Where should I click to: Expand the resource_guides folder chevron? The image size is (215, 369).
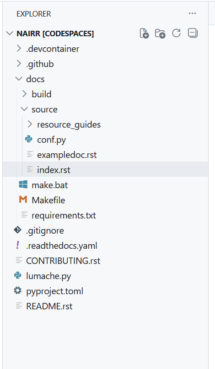30,124
